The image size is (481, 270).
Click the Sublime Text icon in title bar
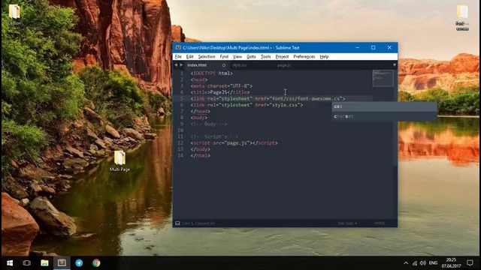tap(178, 47)
